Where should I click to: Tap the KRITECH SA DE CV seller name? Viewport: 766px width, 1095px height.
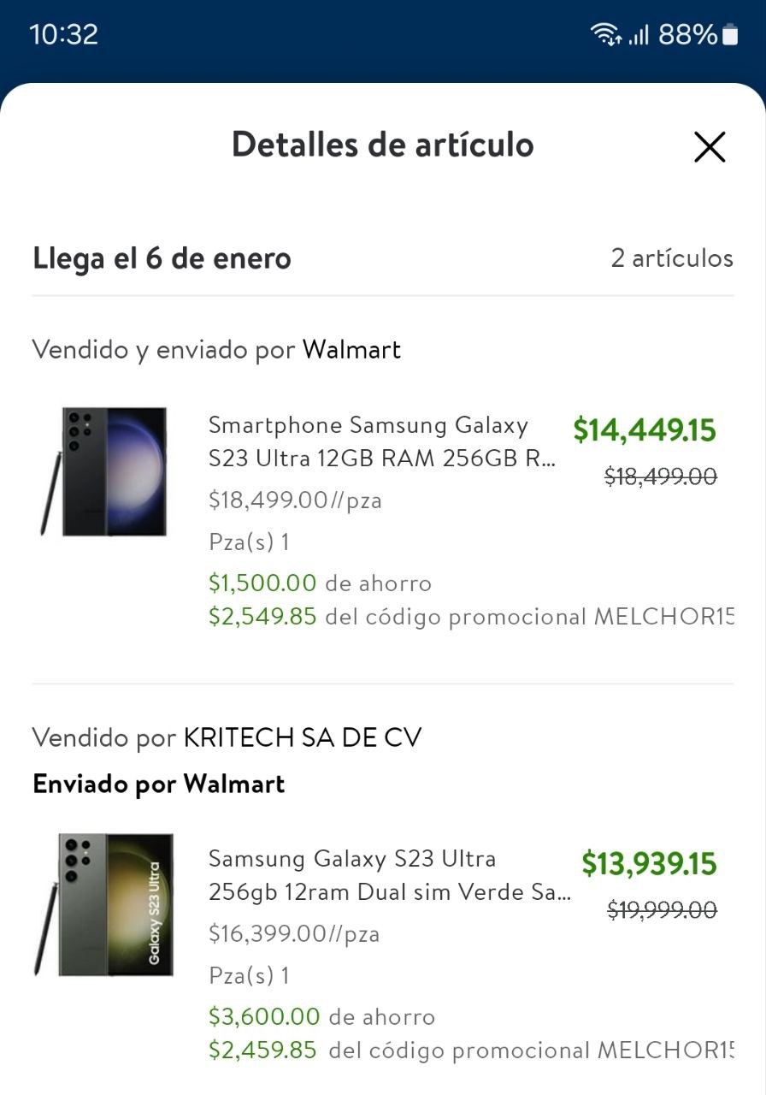pyautogui.click(x=303, y=737)
